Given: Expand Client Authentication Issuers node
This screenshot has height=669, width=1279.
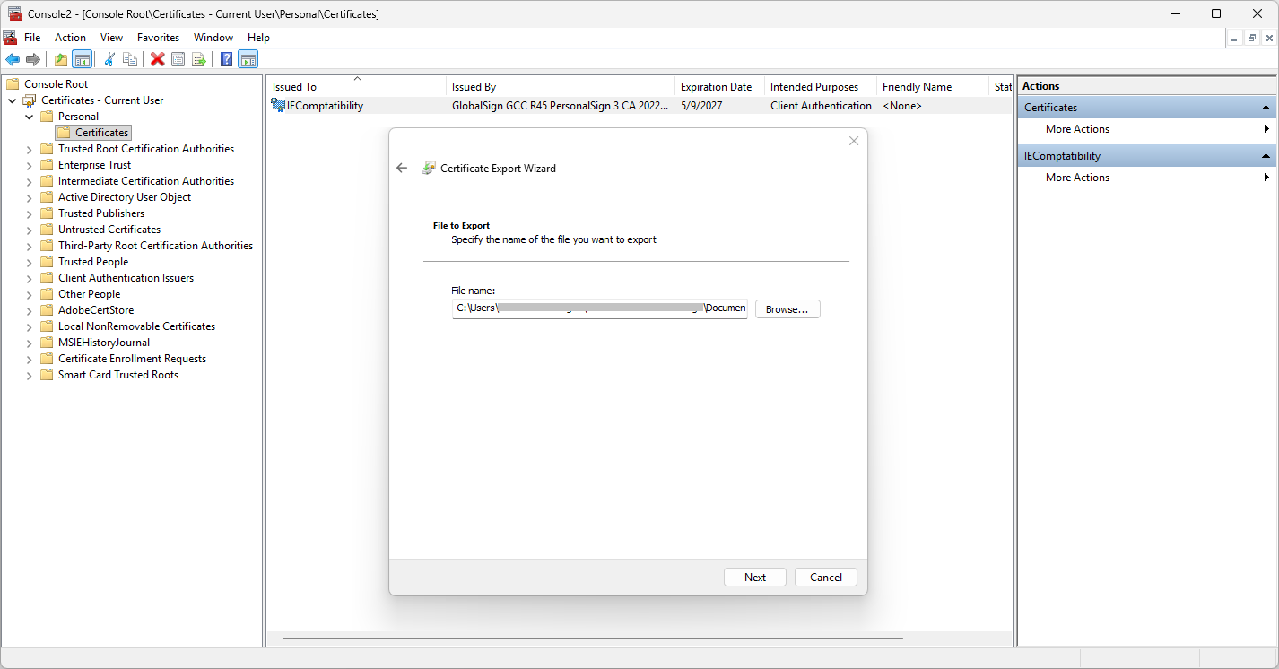Looking at the screenshot, I should pyautogui.click(x=30, y=278).
